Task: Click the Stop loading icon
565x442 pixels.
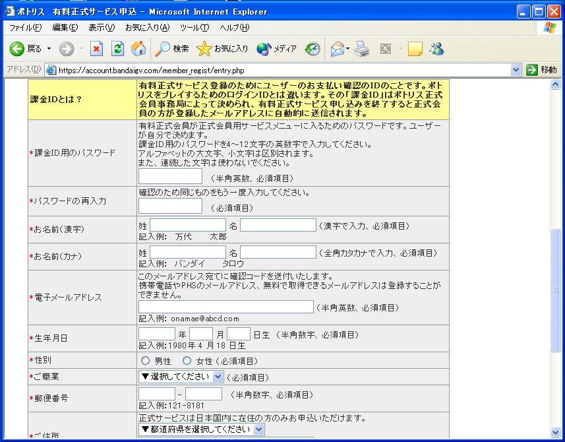Action: (x=96, y=49)
